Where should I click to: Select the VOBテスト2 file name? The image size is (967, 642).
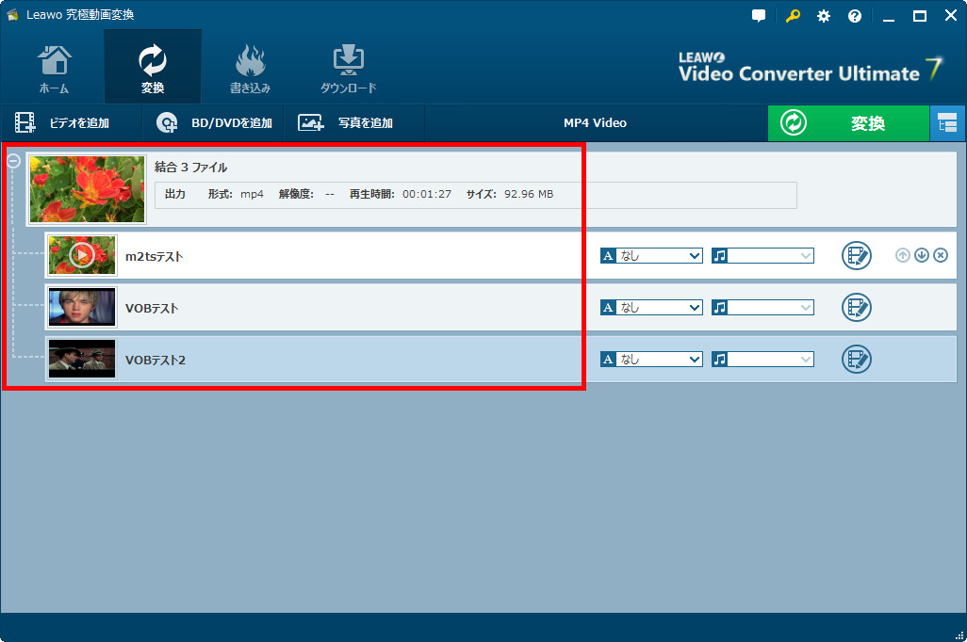pyautogui.click(x=156, y=360)
